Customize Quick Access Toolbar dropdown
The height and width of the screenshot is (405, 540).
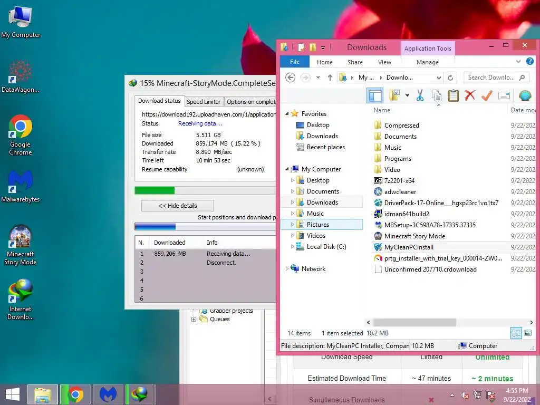point(323,48)
